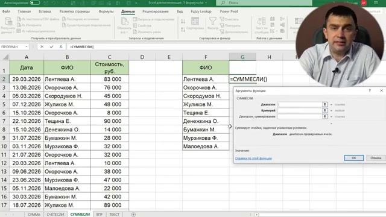
Task: Open the Файл menu tab
Action: tap(6, 11)
